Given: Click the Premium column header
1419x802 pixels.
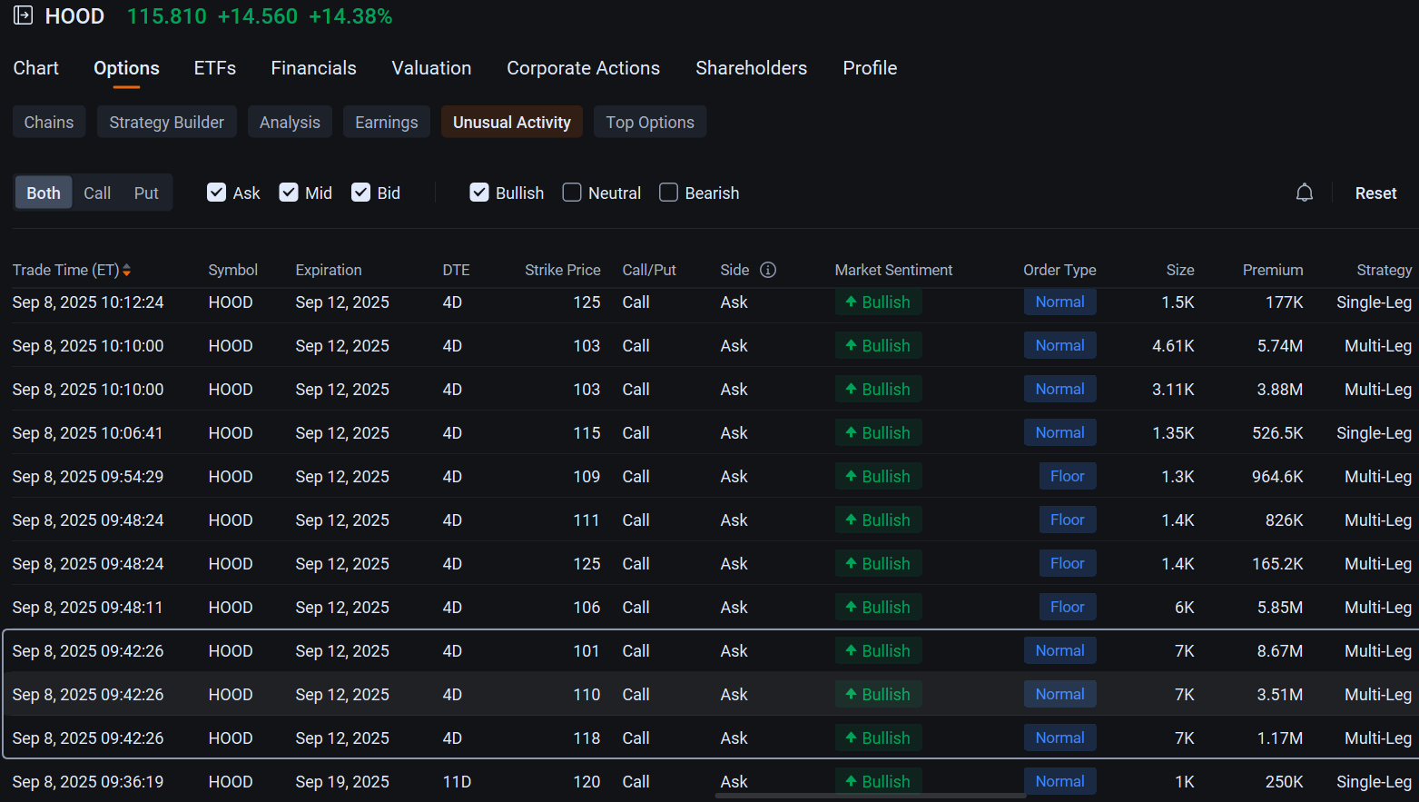Looking at the screenshot, I should (1273, 270).
